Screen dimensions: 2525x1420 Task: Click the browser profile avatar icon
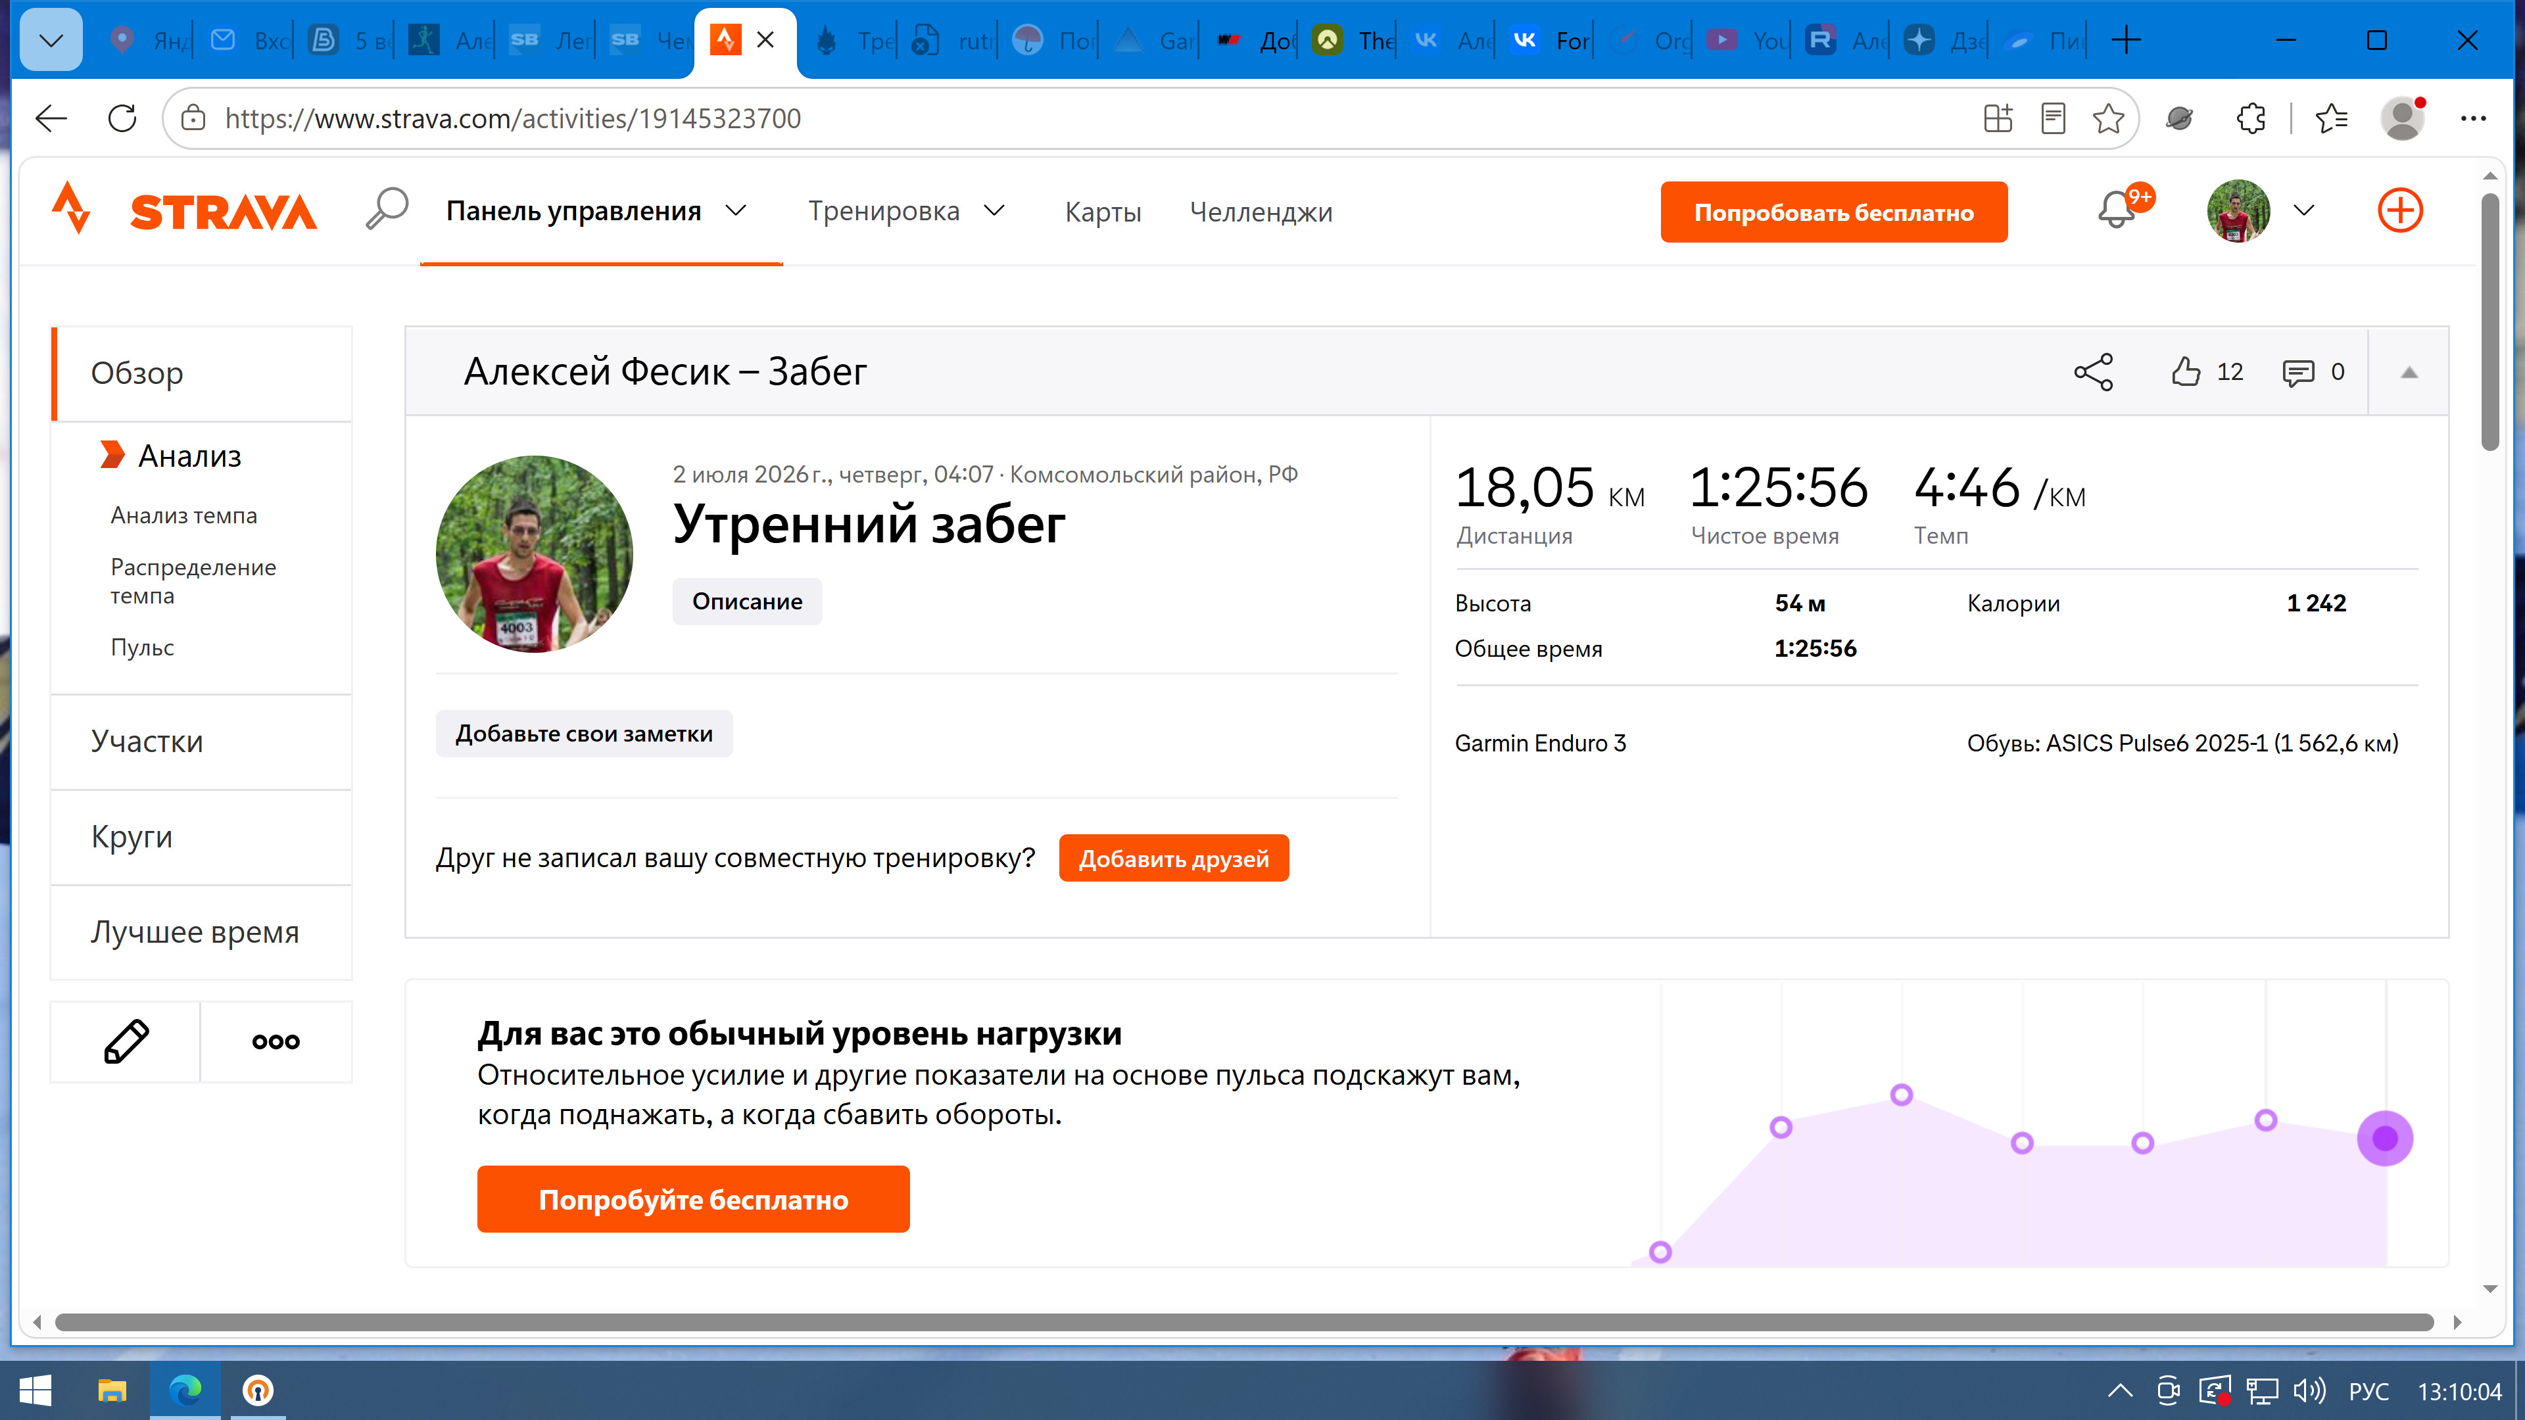[2403, 118]
